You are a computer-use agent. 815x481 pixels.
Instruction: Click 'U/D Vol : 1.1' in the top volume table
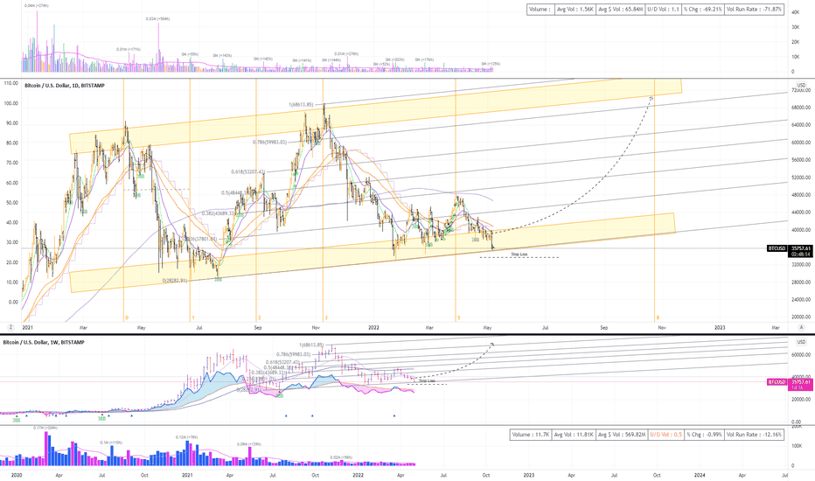tap(663, 10)
